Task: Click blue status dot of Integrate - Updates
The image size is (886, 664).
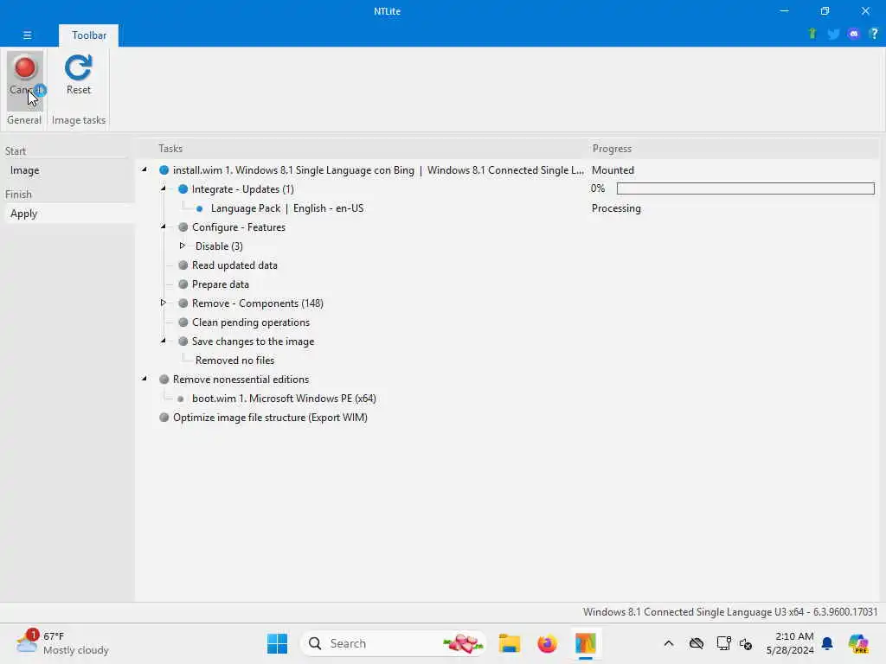Action: pyautogui.click(x=183, y=189)
